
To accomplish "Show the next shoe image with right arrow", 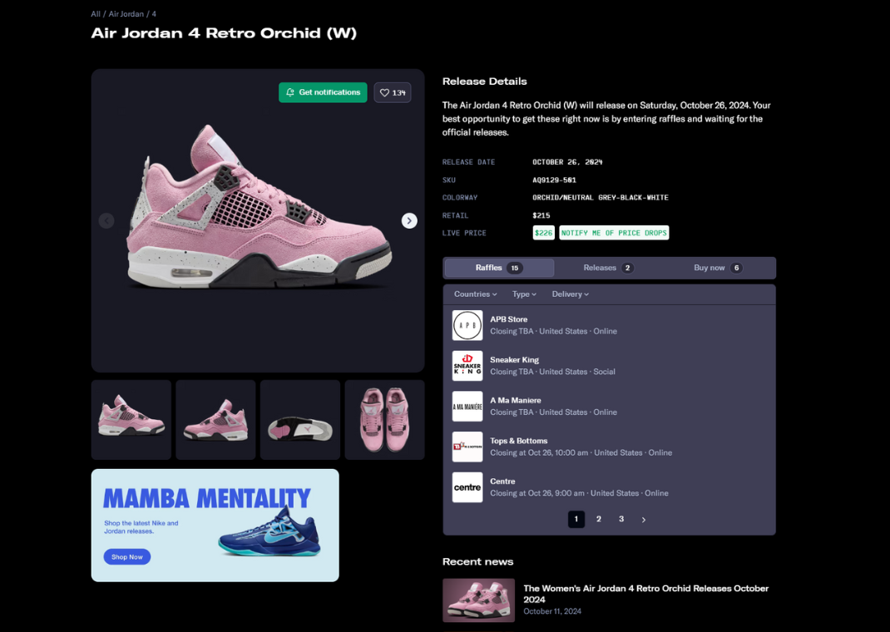I will pyautogui.click(x=409, y=220).
